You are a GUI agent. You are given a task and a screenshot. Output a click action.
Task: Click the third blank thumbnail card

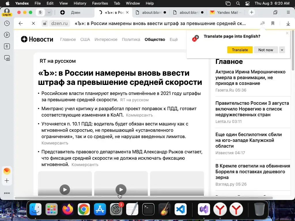[177, 183]
